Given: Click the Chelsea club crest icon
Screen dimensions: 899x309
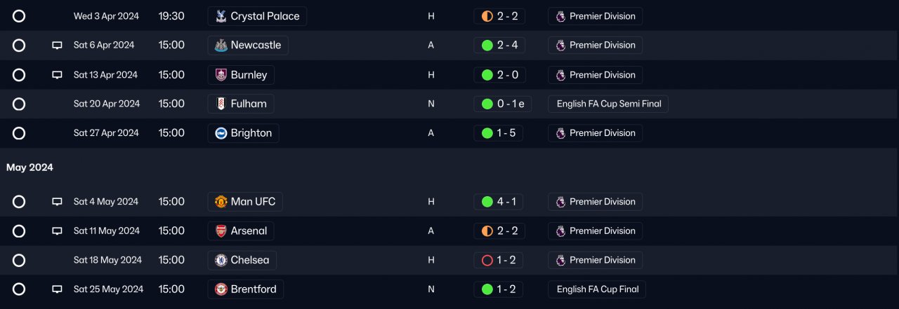Looking at the screenshot, I should (x=221, y=260).
